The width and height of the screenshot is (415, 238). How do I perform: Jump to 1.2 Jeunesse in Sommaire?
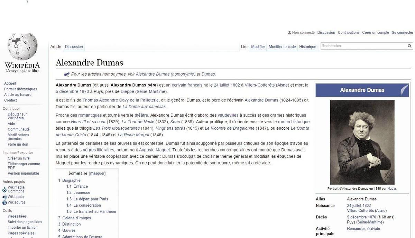(x=78, y=192)
